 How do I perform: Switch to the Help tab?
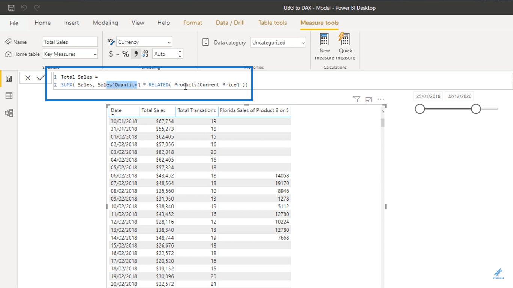click(164, 22)
